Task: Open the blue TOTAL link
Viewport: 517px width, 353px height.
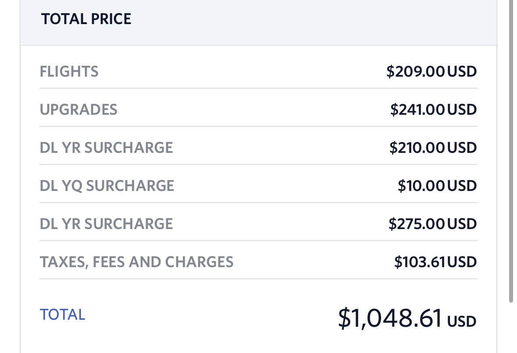Action: [62, 314]
